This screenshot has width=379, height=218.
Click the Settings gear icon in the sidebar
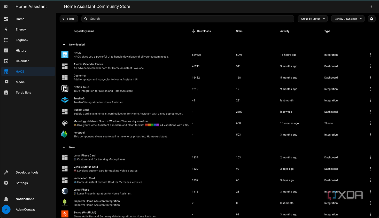tap(6, 183)
